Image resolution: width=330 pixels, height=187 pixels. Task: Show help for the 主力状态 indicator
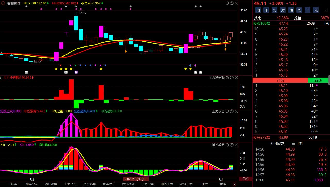coord(232,111)
